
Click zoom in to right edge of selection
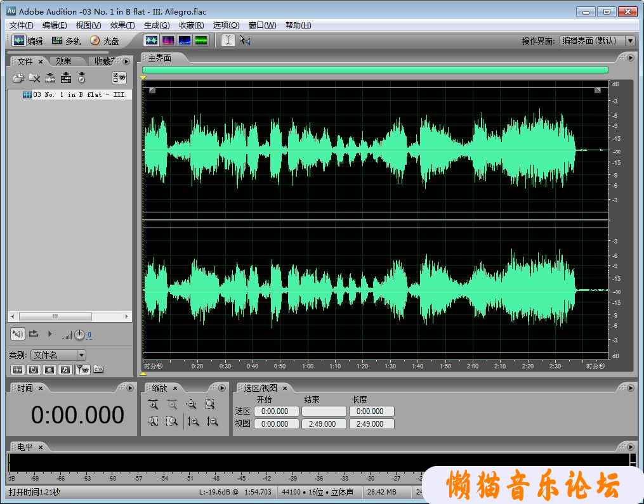172,421
